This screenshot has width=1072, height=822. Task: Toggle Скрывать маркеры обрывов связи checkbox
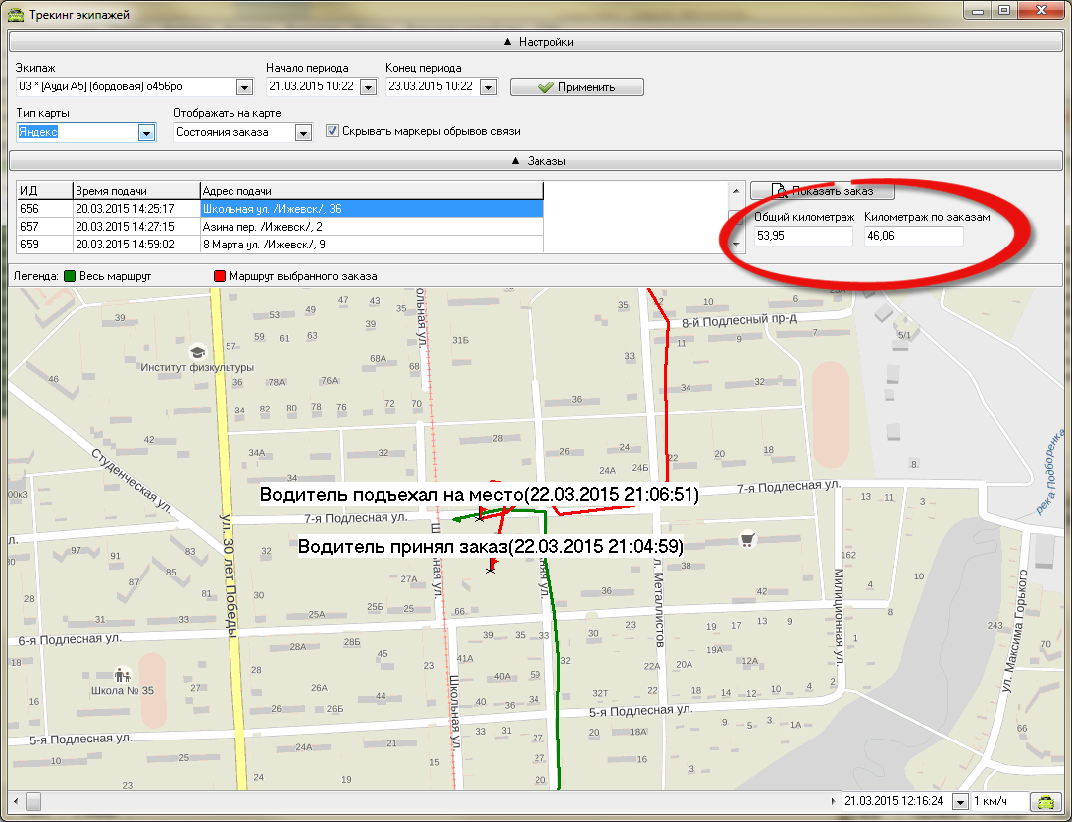click(333, 131)
